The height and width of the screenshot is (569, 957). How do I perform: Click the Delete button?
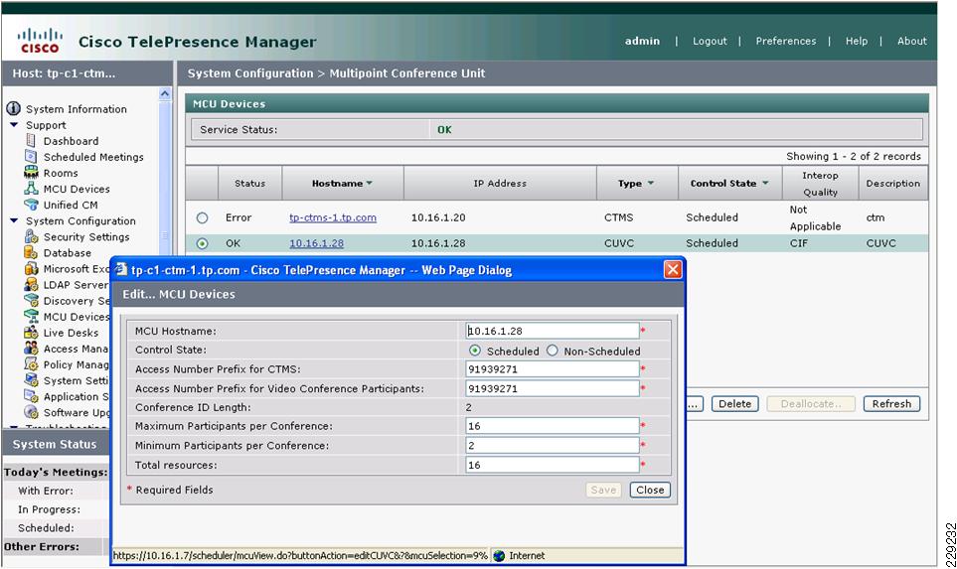(734, 404)
